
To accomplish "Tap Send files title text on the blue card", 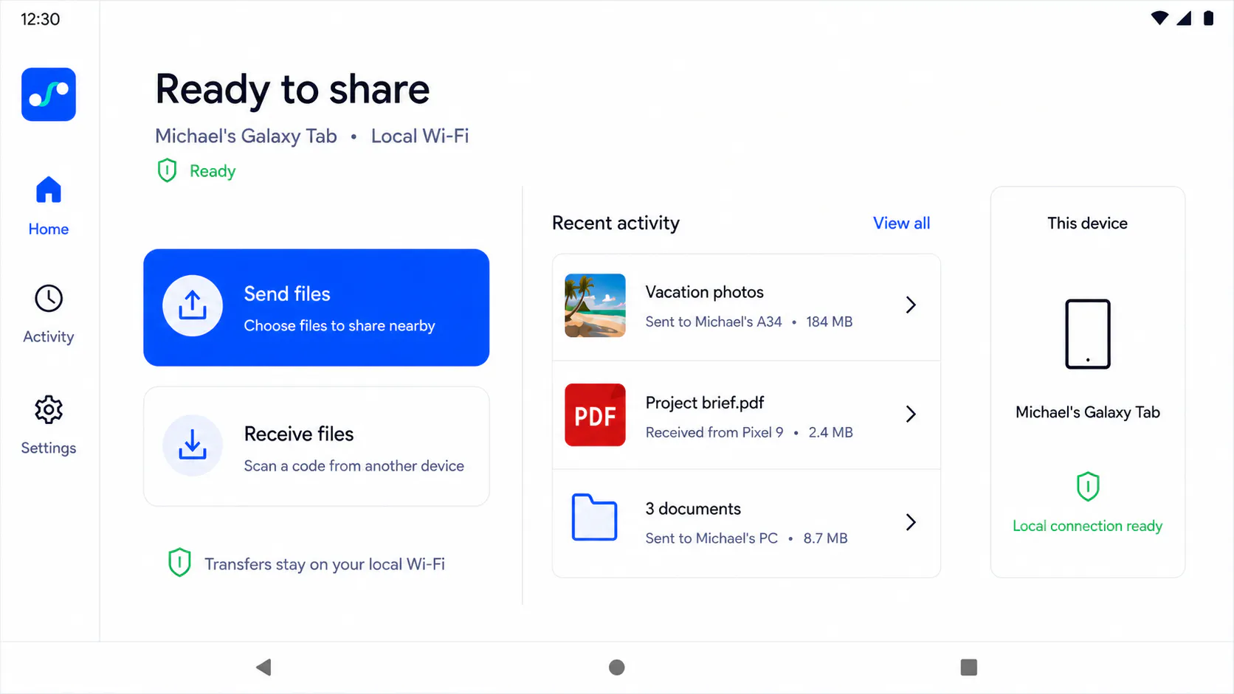I will pyautogui.click(x=287, y=294).
